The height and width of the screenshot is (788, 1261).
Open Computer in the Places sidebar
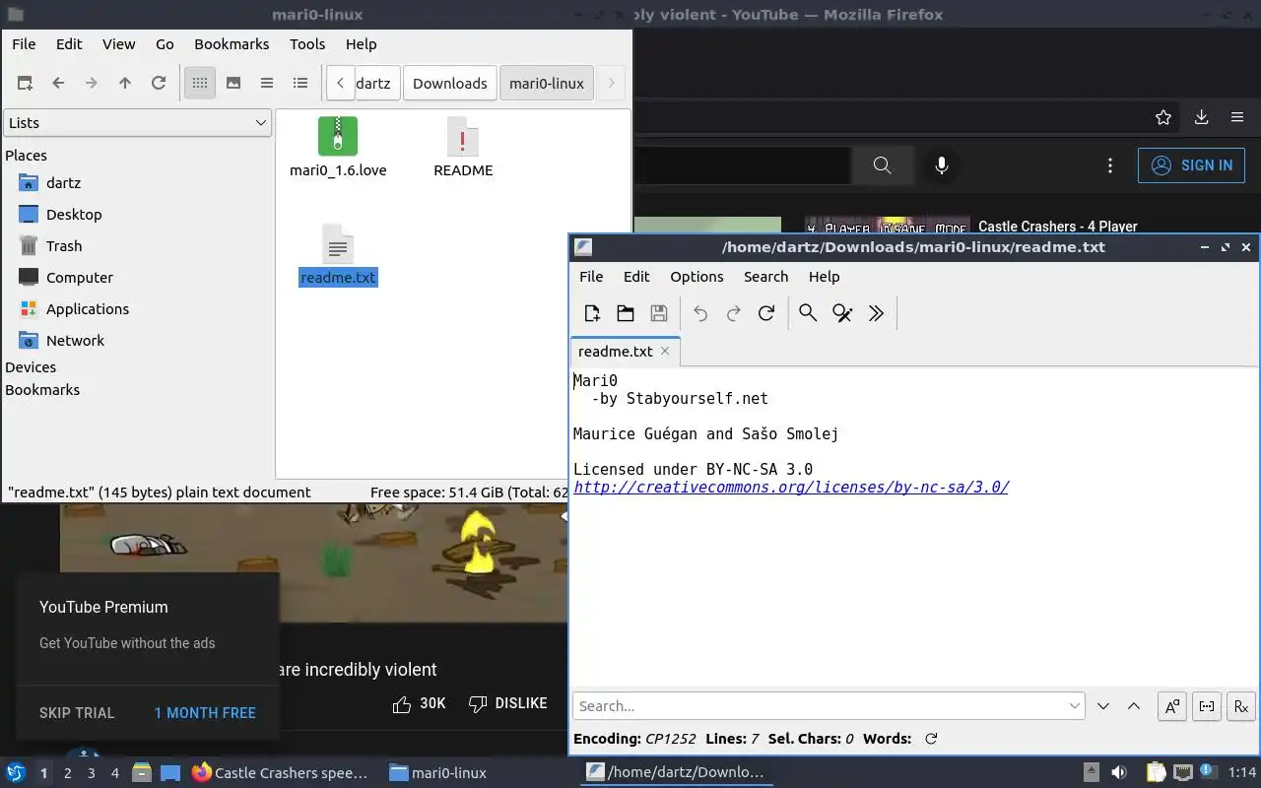coord(80,278)
